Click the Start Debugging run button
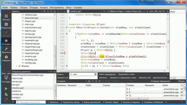187x105 pixels. point(6,94)
